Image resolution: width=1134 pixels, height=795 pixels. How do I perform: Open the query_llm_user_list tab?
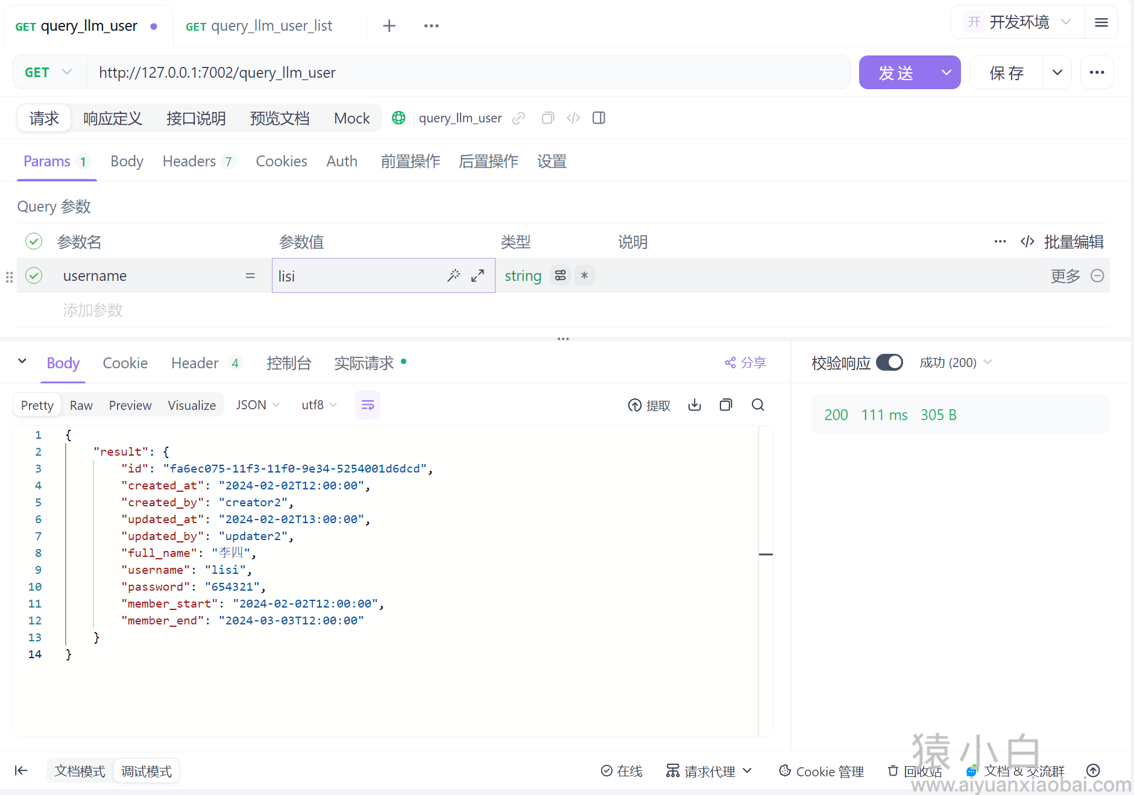(x=259, y=26)
